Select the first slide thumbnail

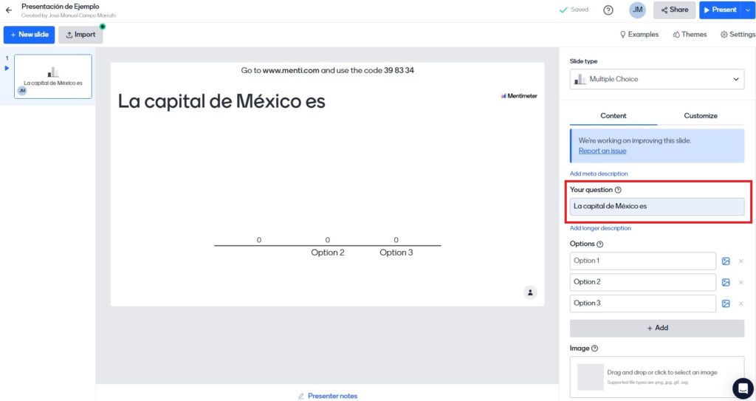[53, 76]
